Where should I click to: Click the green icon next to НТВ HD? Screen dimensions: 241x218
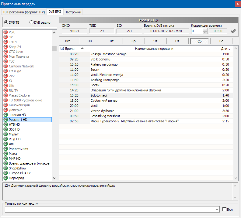pyautogui.click(x=5, y=124)
